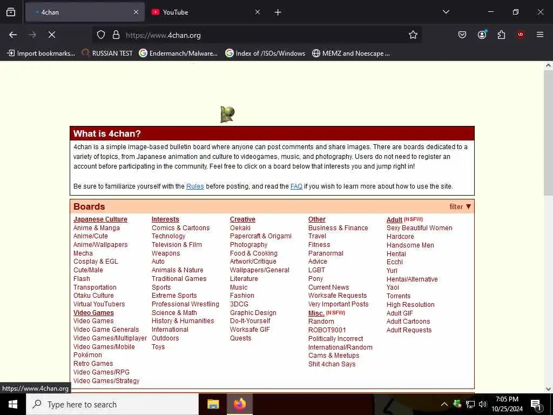This screenshot has width=553, height=415.
Task: Open the Firefox hamburger application menu
Action: click(x=540, y=35)
